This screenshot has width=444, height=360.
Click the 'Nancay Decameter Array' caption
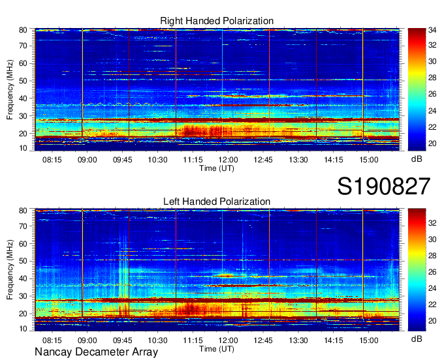[x=96, y=352]
